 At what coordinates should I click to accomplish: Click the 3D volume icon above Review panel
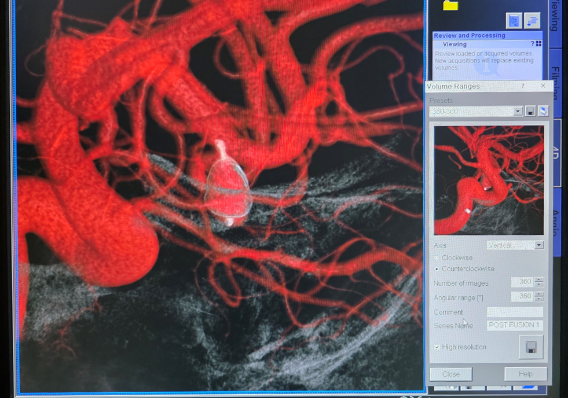coord(514,21)
